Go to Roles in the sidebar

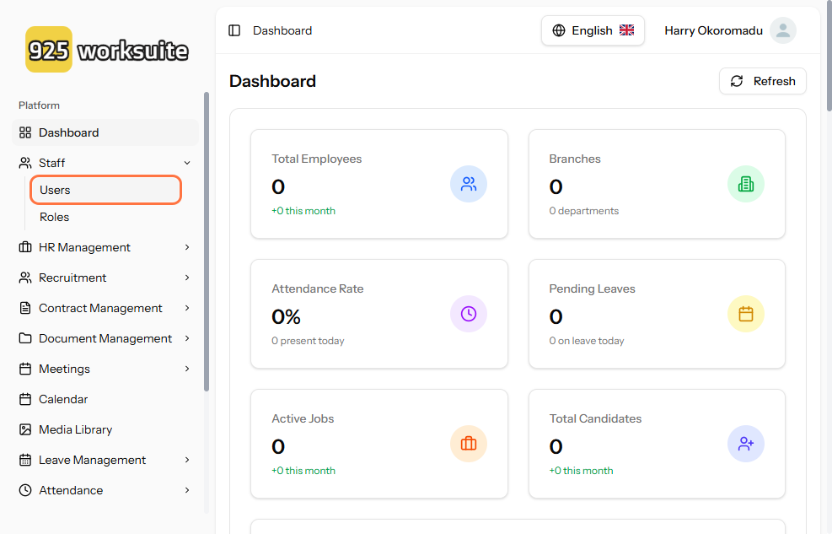(x=55, y=217)
